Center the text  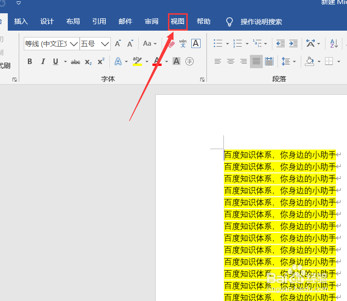231,61
